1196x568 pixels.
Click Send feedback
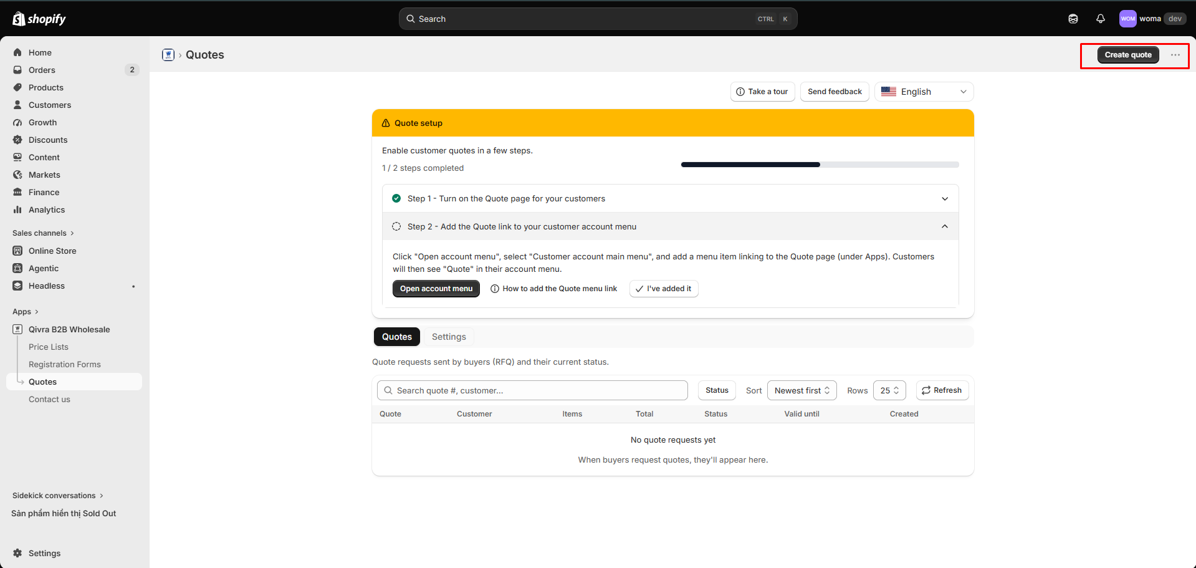835,92
